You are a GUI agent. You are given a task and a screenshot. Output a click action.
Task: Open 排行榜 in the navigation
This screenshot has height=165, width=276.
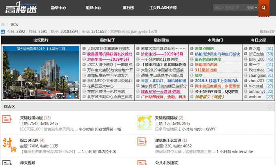click(128, 8)
